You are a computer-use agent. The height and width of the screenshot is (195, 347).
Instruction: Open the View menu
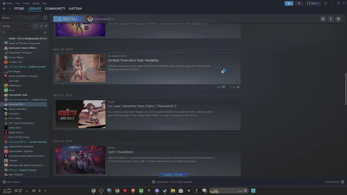[x=18, y=3]
